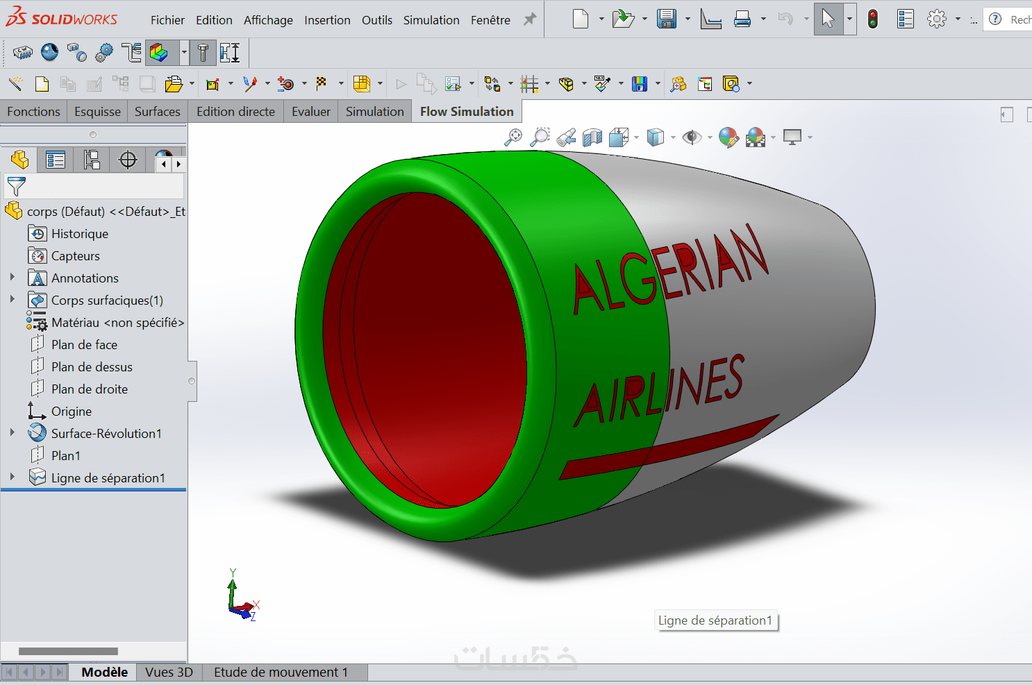Click the Capteurs tree item

tap(75, 256)
